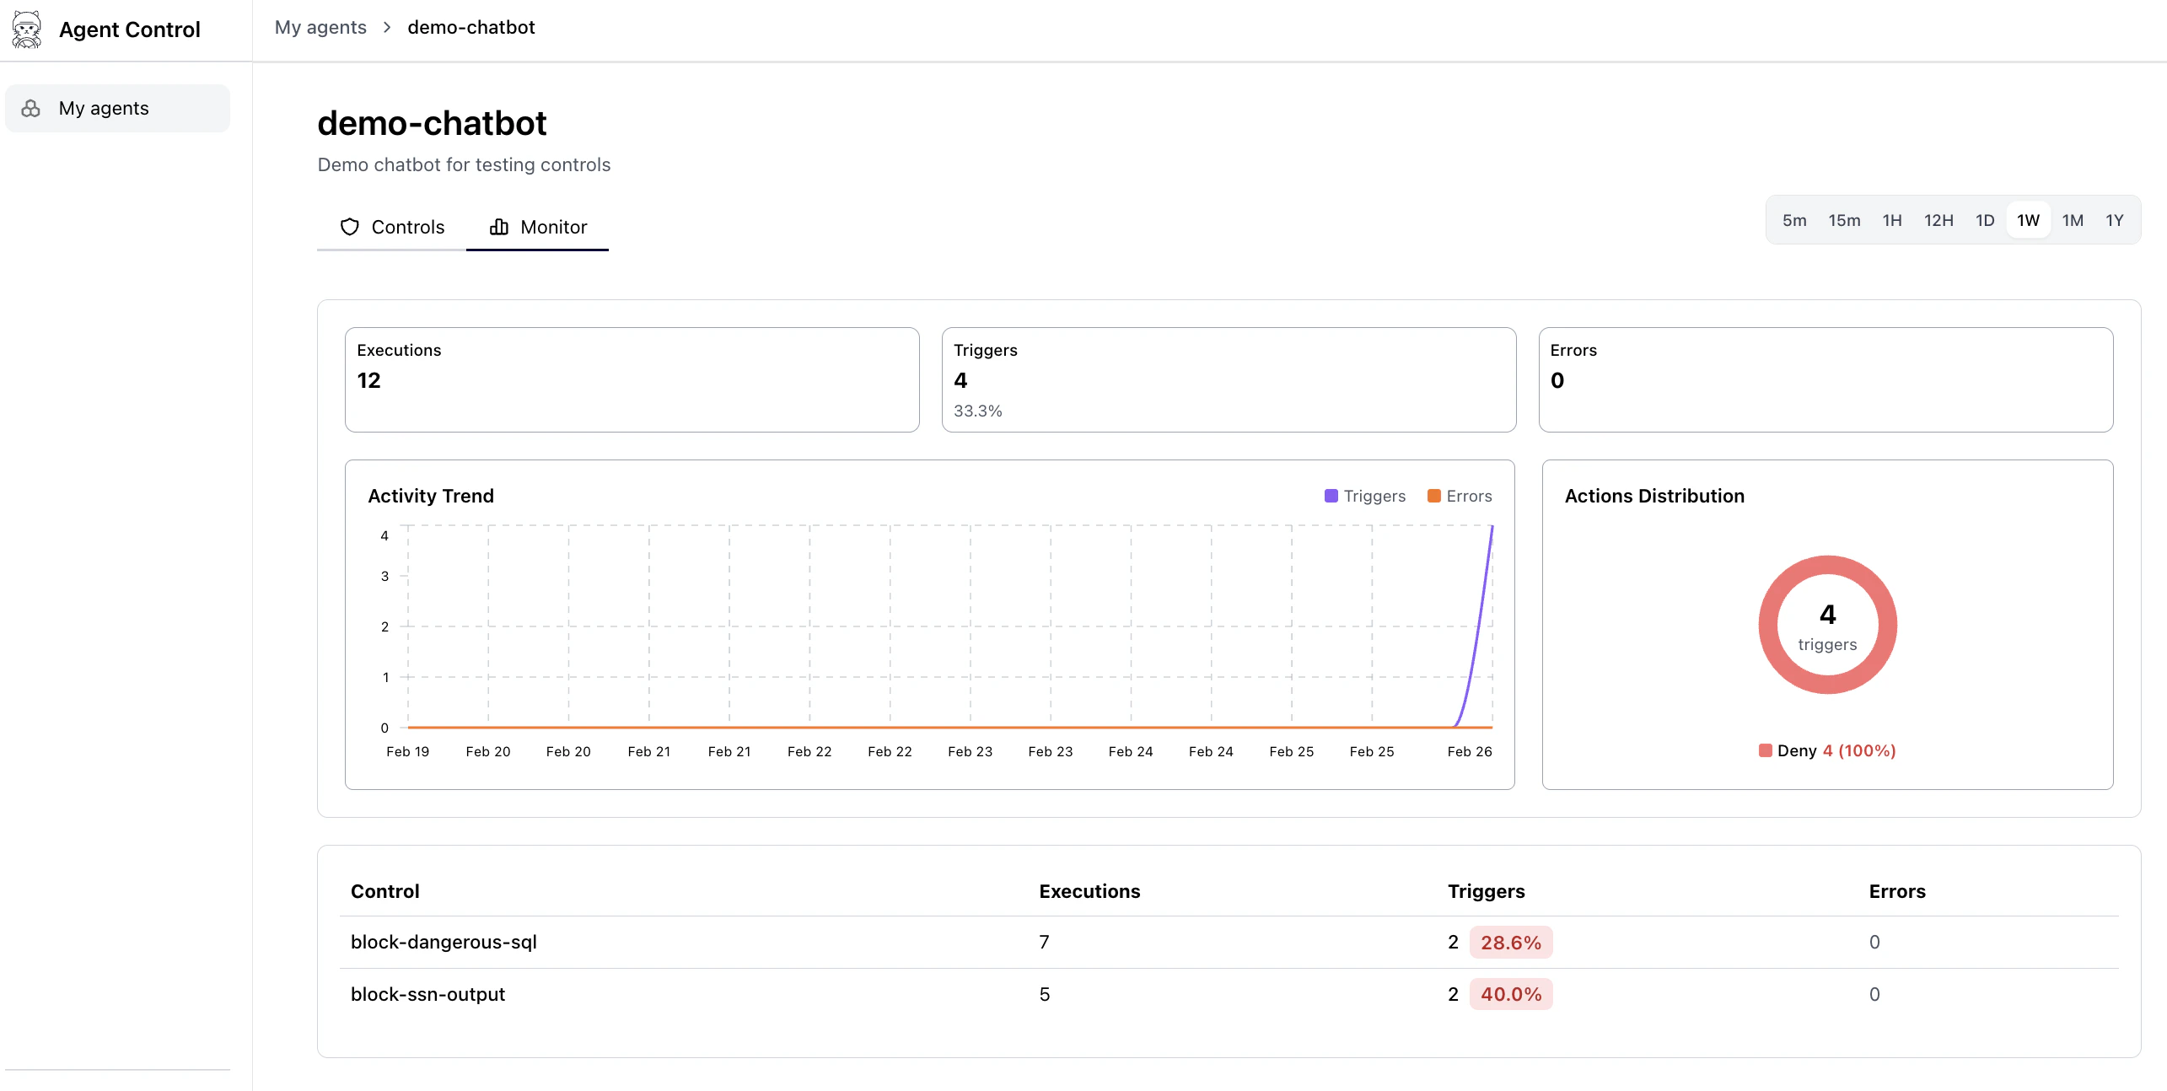Image resolution: width=2167 pixels, height=1091 pixels.
Task: Click the Errors legend swatch in Activity Trend
Action: coord(1433,496)
